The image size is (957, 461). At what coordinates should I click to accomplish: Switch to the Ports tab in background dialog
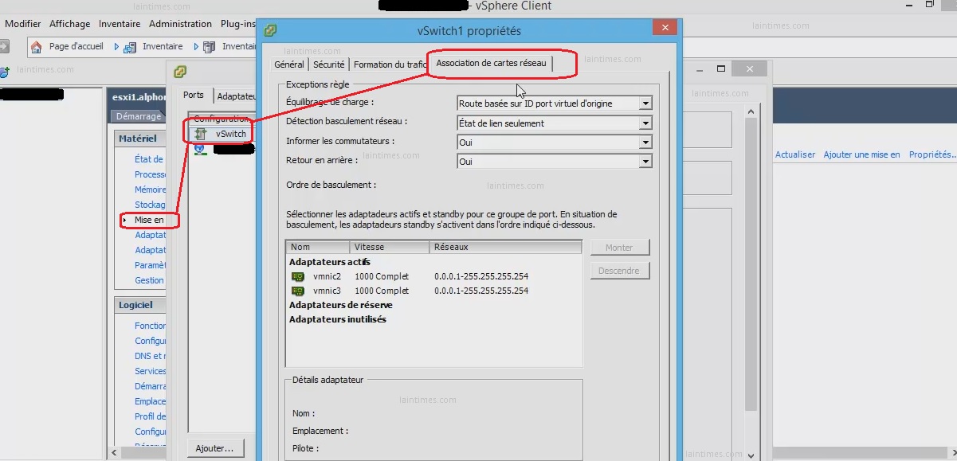tap(194, 95)
